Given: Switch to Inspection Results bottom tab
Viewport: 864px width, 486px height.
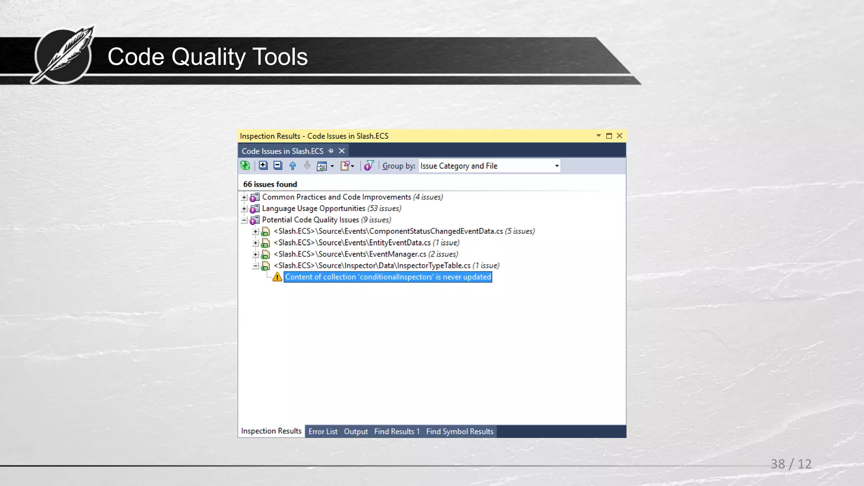Looking at the screenshot, I should 271,431.
